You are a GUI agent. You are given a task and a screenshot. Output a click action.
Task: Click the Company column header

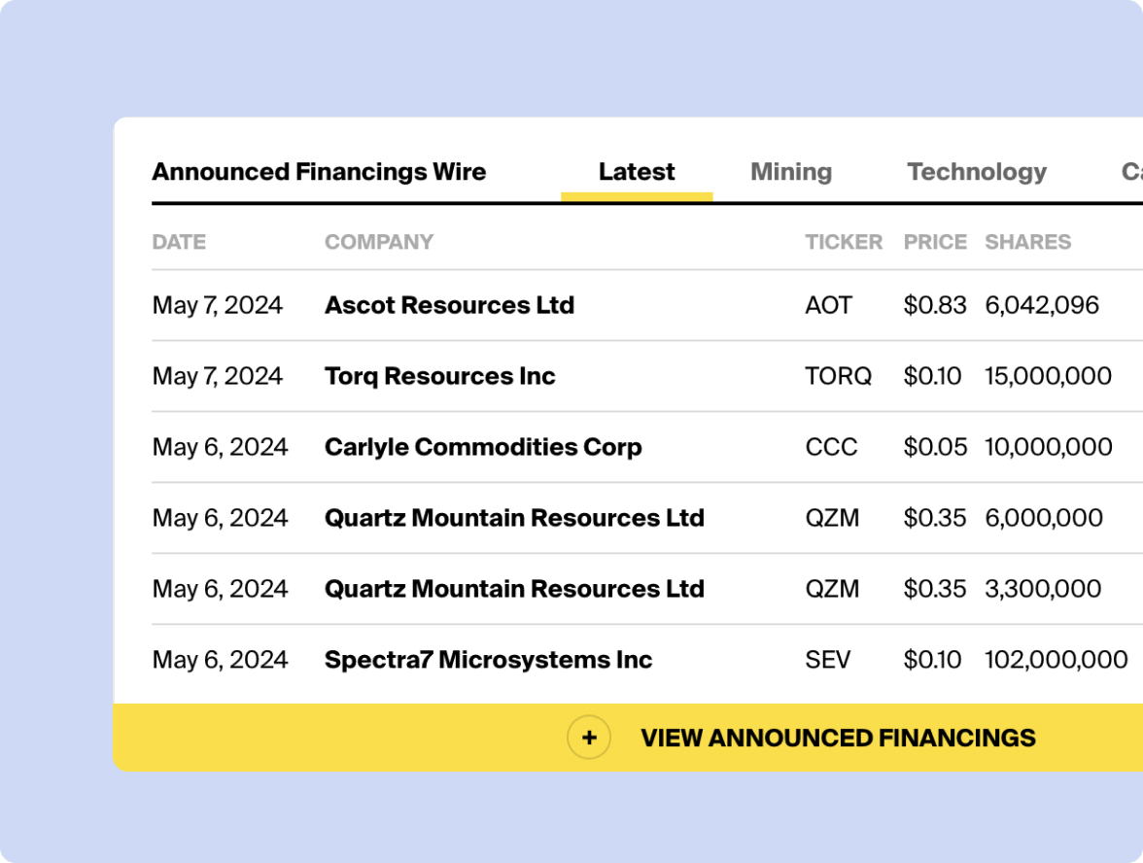[x=379, y=242]
